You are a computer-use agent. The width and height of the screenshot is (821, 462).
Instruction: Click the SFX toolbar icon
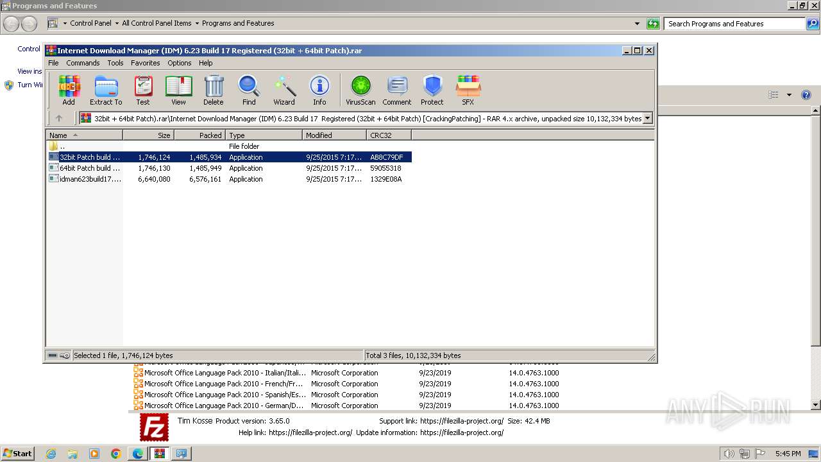[x=468, y=90]
